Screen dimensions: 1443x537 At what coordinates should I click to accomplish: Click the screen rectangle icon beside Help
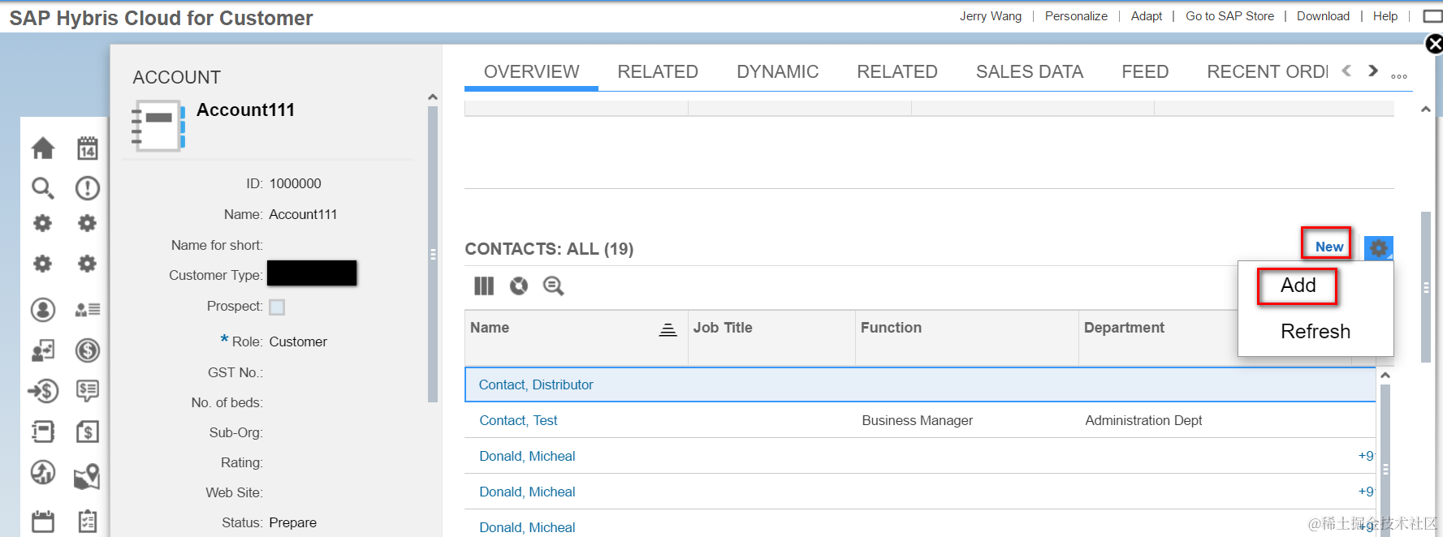pyautogui.click(x=1432, y=16)
